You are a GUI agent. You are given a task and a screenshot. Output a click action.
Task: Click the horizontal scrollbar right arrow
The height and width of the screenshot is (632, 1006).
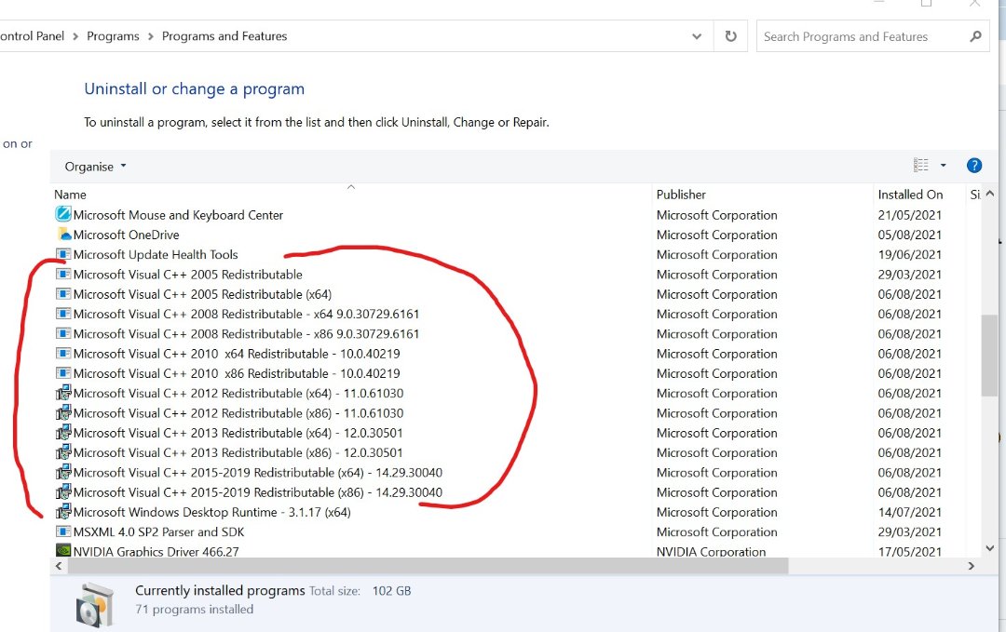[x=972, y=566]
